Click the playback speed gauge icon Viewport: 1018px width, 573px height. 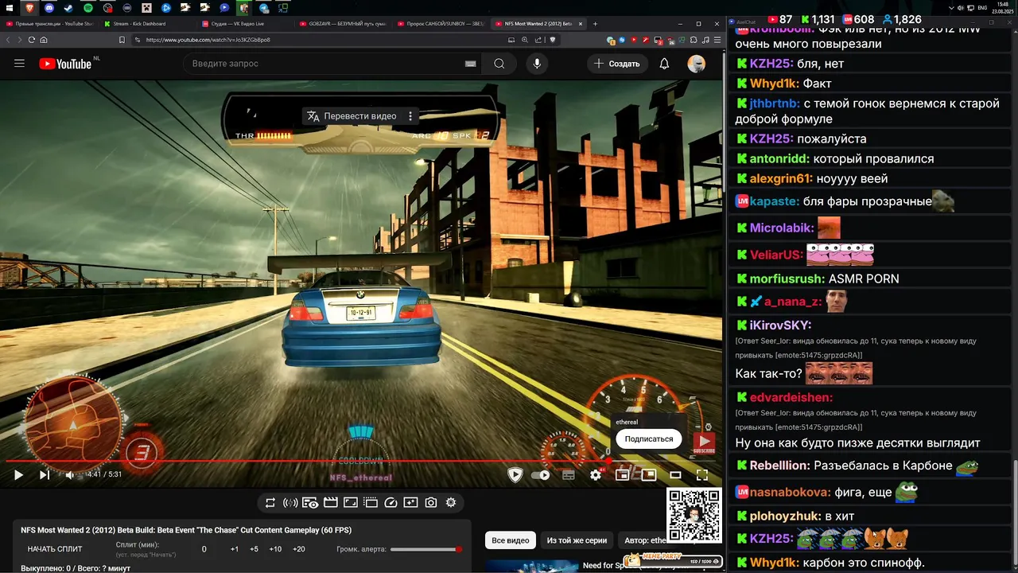[390, 503]
